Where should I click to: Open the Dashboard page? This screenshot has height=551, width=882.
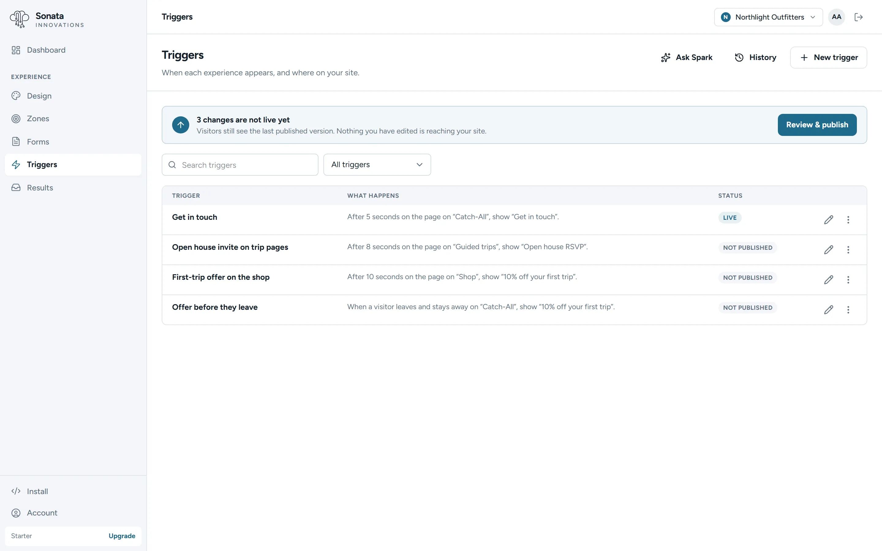click(73, 50)
